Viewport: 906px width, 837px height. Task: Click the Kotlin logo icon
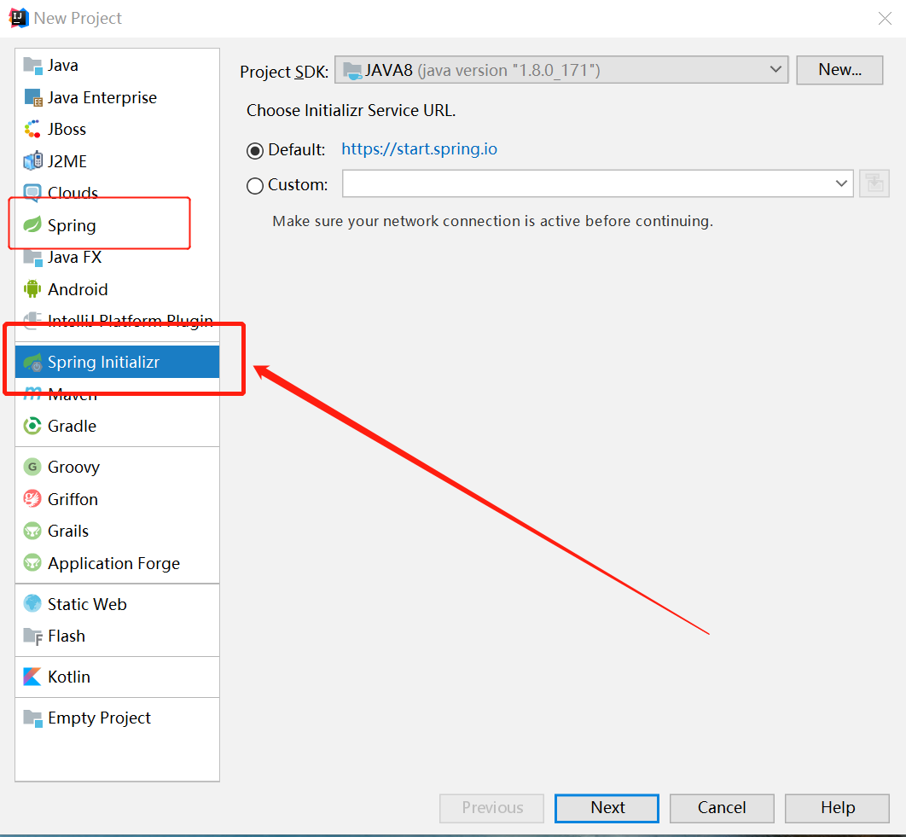[32, 677]
